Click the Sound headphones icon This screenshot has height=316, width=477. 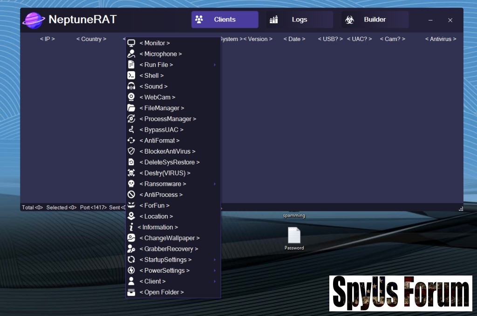(x=131, y=86)
